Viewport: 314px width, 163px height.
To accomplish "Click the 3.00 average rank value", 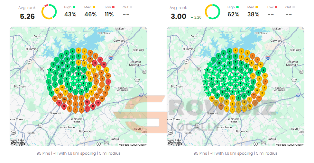I will coord(179,16).
